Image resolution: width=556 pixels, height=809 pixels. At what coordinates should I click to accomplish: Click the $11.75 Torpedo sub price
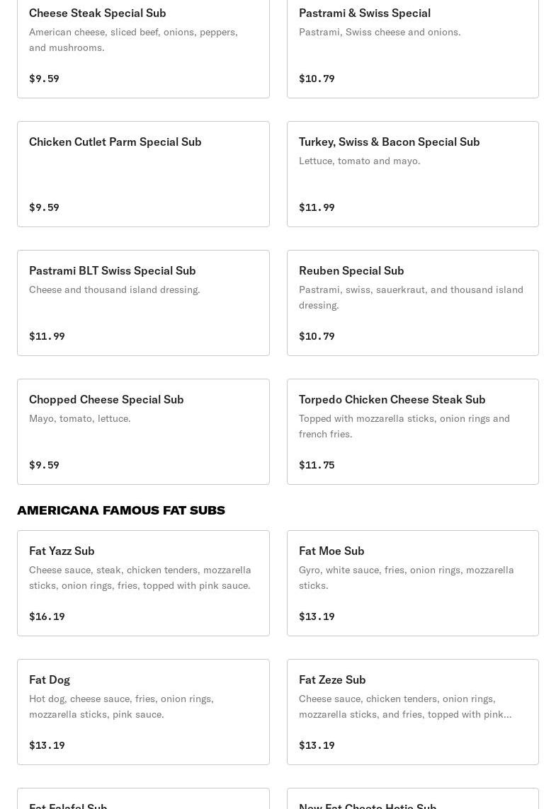tap(317, 465)
